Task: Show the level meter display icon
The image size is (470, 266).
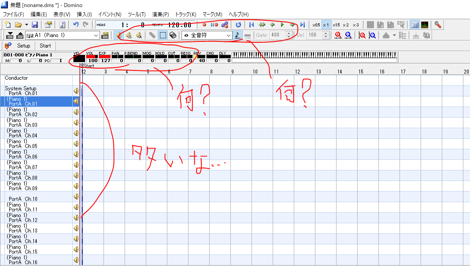Action: coord(425,25)
